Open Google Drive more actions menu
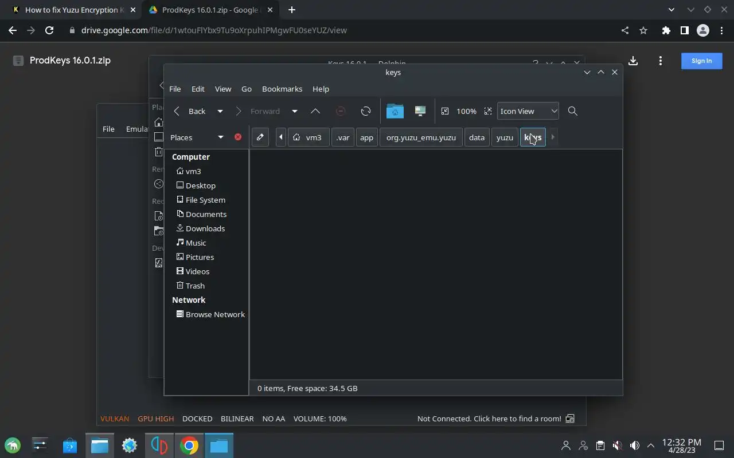The image size is (734, 458). (x=661, y=61)
